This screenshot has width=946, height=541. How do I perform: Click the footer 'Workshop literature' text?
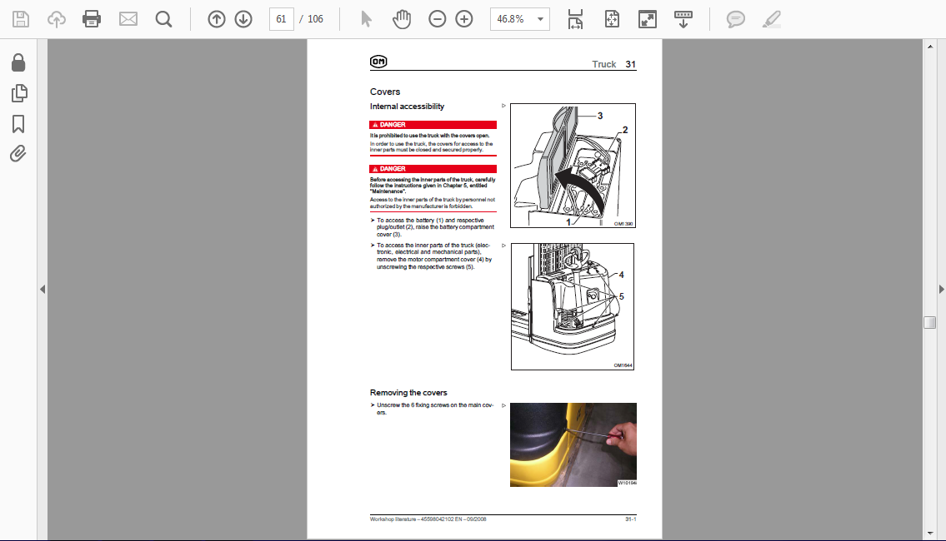[x=428, y=519]
